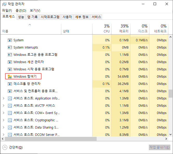Open the 파일(F) menu
173x154 pixels.
click(x=7, y=10)
